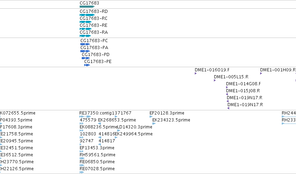Click the DME1-014G08.F marker
Viewport: 296px width, 174px height.
pyautogui.click(x=227, y=87)
